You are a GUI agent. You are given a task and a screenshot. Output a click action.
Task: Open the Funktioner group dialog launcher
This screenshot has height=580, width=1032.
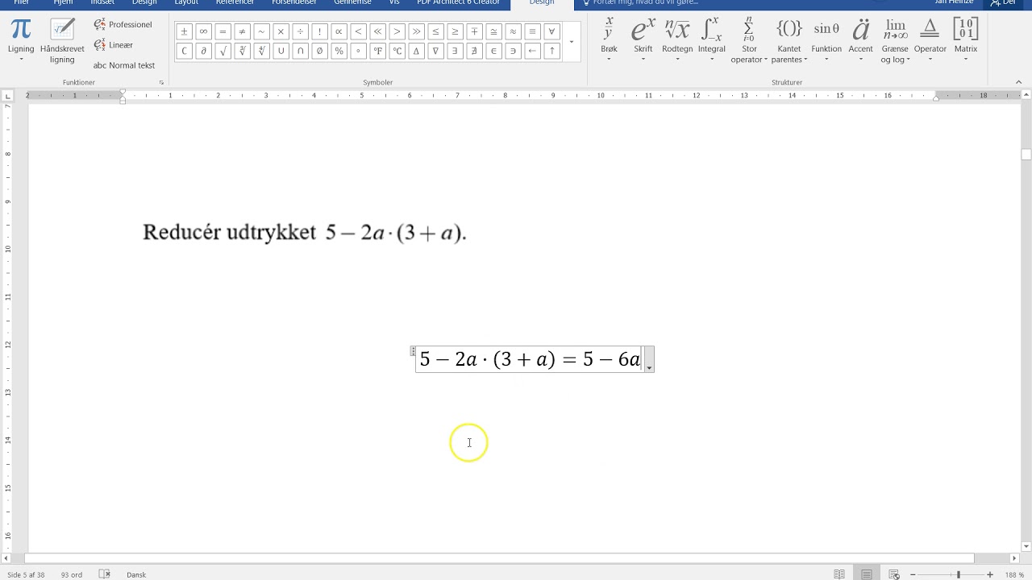tap(161, 82)
